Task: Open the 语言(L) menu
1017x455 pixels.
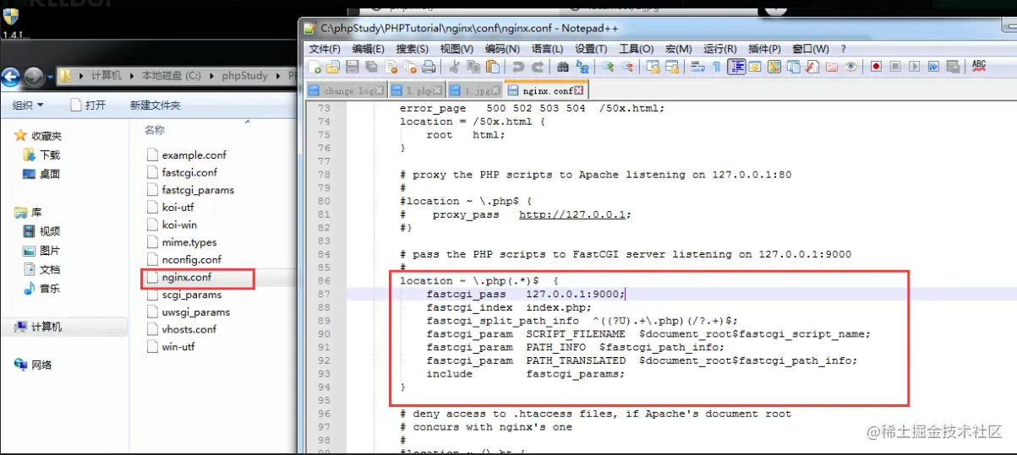Action: (547, 49)
